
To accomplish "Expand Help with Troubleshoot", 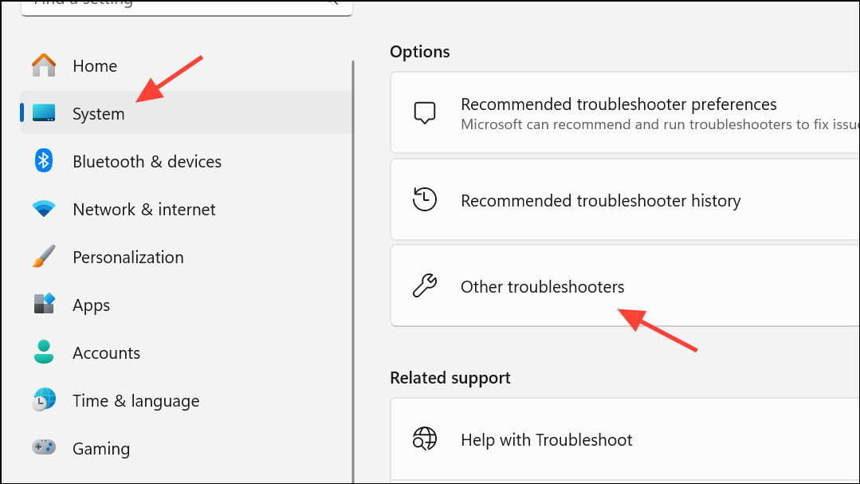I will point(546,439).
